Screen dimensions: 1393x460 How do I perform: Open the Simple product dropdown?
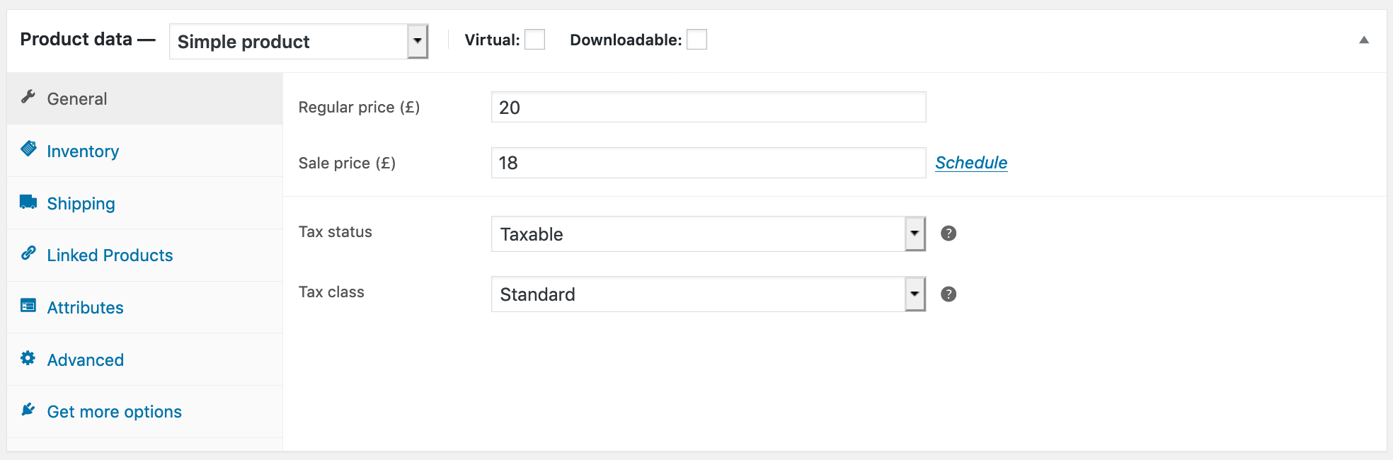pos(418,42)
